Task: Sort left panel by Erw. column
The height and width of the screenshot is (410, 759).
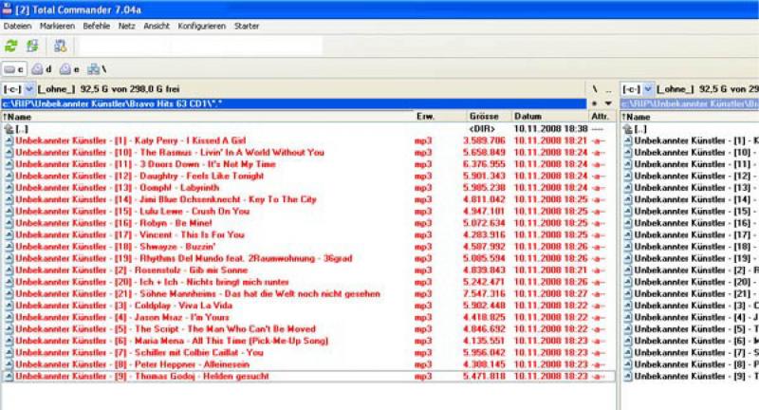Action: point(438,117)
